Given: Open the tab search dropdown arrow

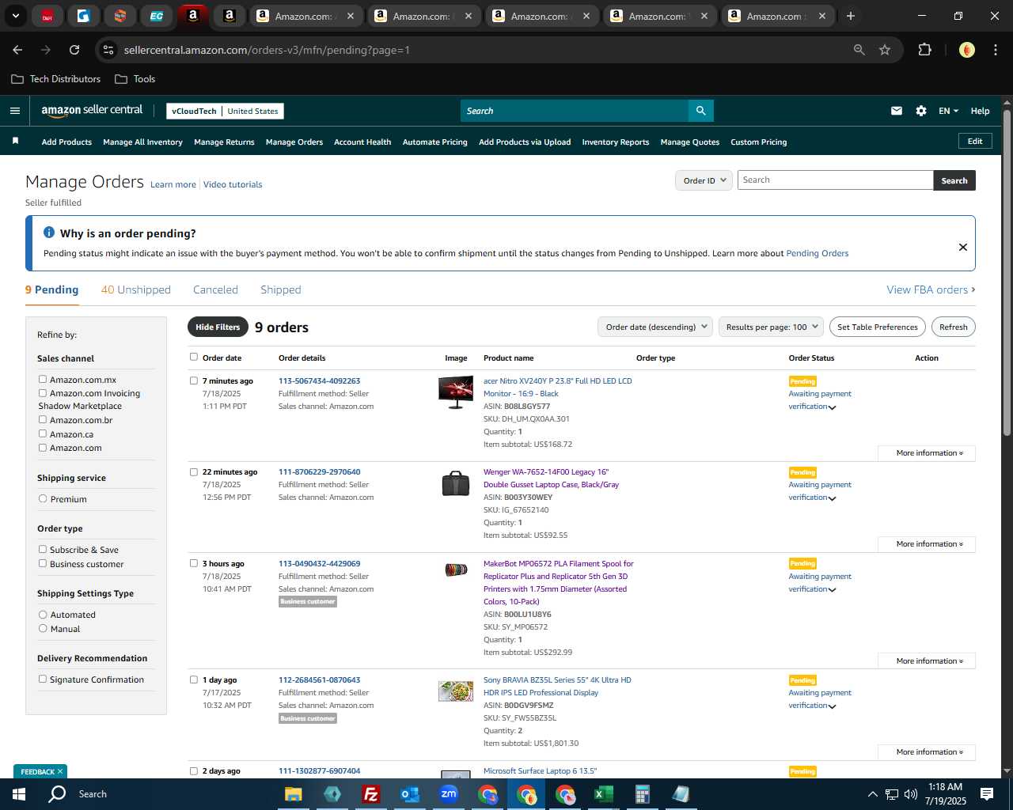Looking at the screenshot, I should tap(15, 16).
